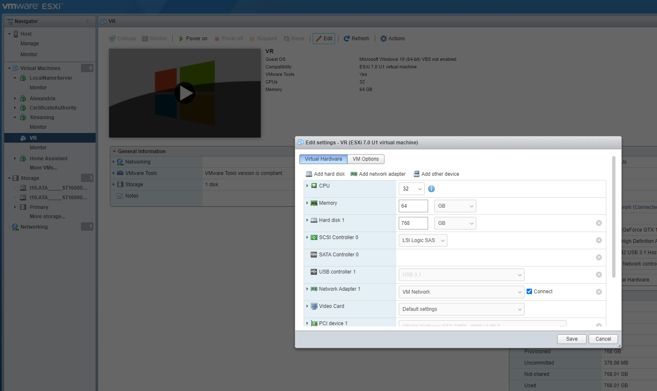Viewport: 657px width, 391px height.
Task: Click the Edit settings dialog scrollbar
Action: [614, 216]
